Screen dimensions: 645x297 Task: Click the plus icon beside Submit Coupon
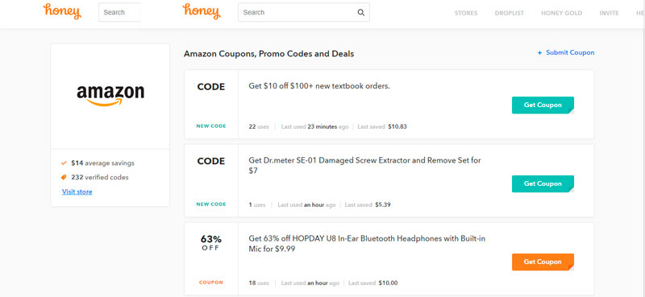pos(539,53)
